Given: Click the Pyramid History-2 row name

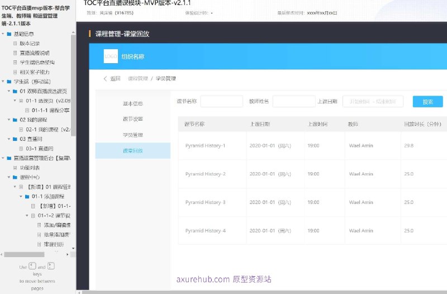Looking at the screenshot, I should [205, 174].
